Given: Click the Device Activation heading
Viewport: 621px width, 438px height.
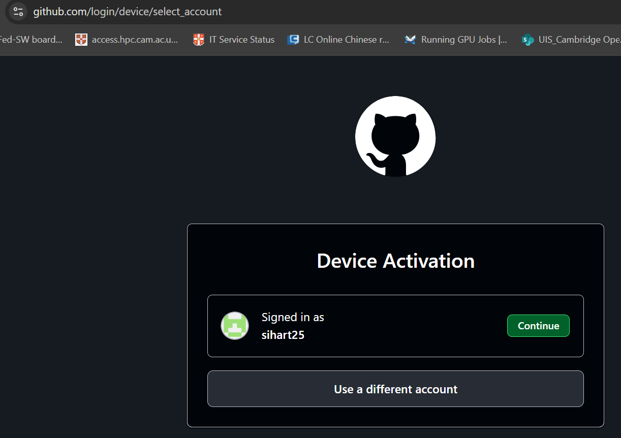Looking at the screenshot, I should pos(395,261).
